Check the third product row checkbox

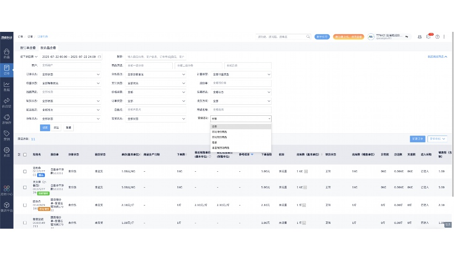click(25, 205)
